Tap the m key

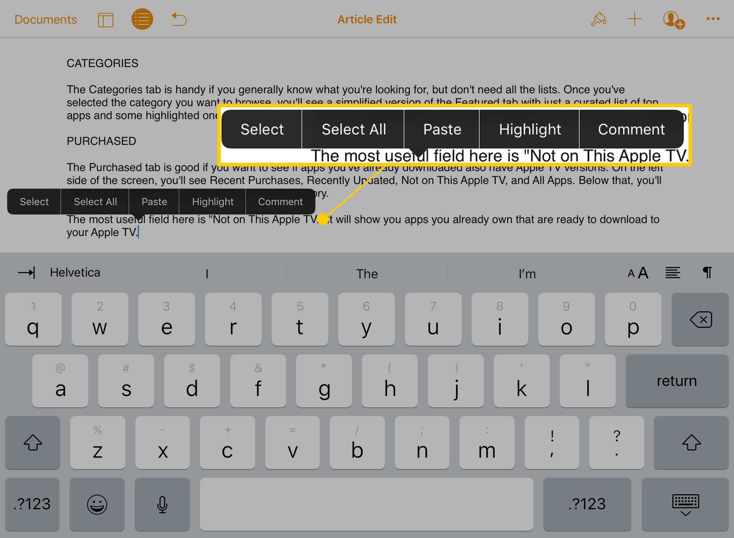(x=487, y=443)
